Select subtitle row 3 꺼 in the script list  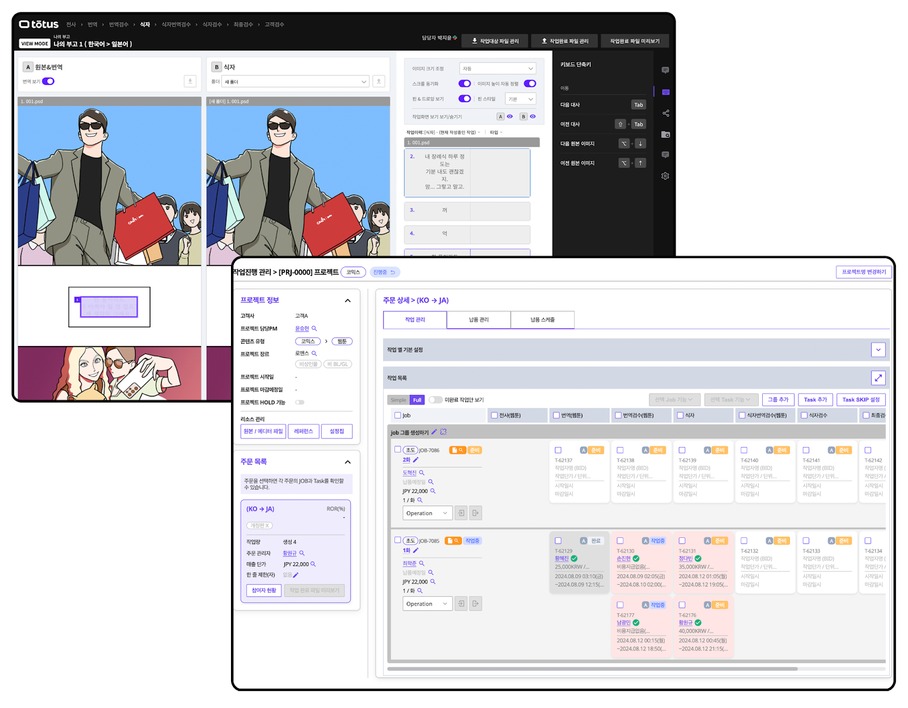coord(467,210)
